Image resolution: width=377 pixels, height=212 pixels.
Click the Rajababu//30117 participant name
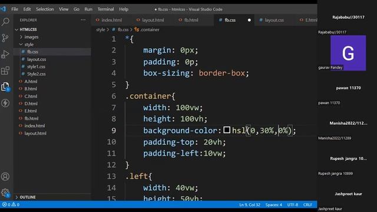tap(348, 17)
